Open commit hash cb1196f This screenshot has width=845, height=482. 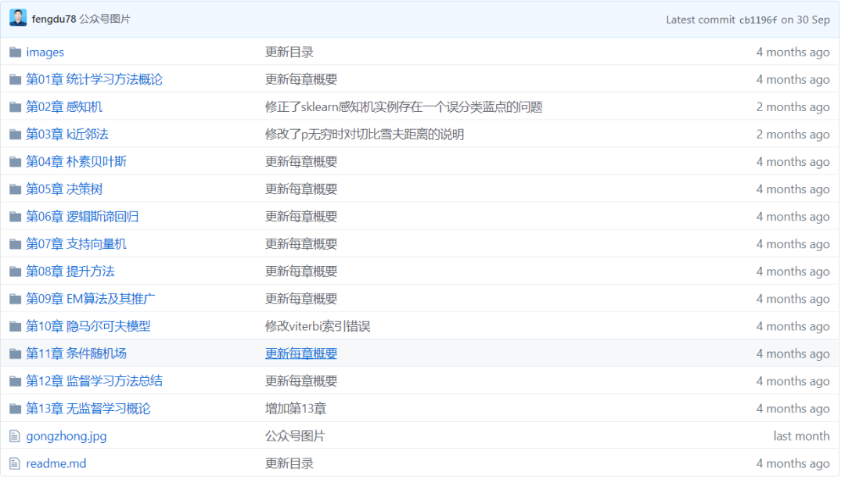pyautogui.click(x=757, y=20)
